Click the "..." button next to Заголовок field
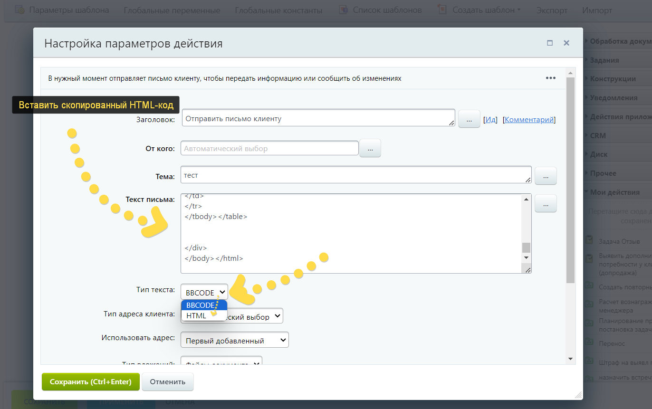The height and width of the screenshot is (409, 652). pos(469,120)
